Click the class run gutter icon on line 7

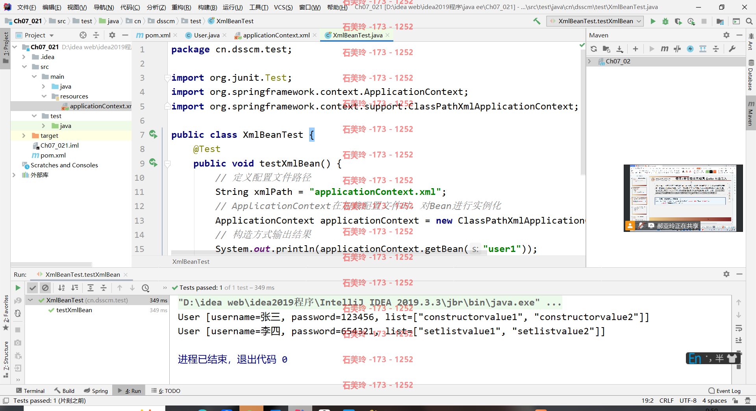153,135
